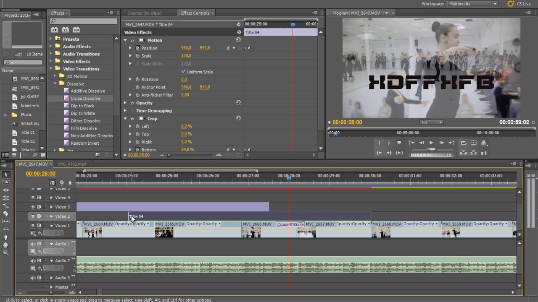Select the Effect Controls tab
The width and height of the screenshot is (538, 302).
tap(195, 13)
